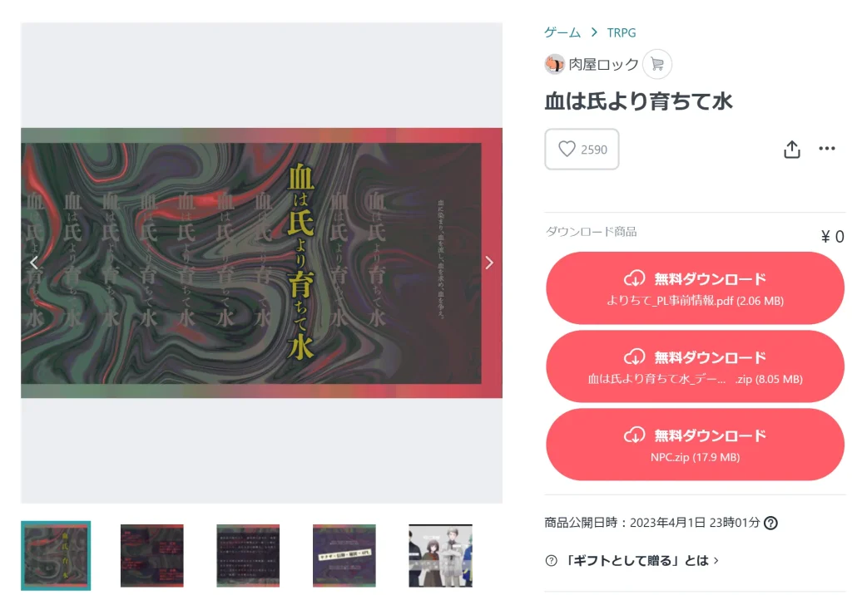Screen dimensions: 852x595
Task: Select the second dark red preview thumbnail
Action: (x=152, y=555)
